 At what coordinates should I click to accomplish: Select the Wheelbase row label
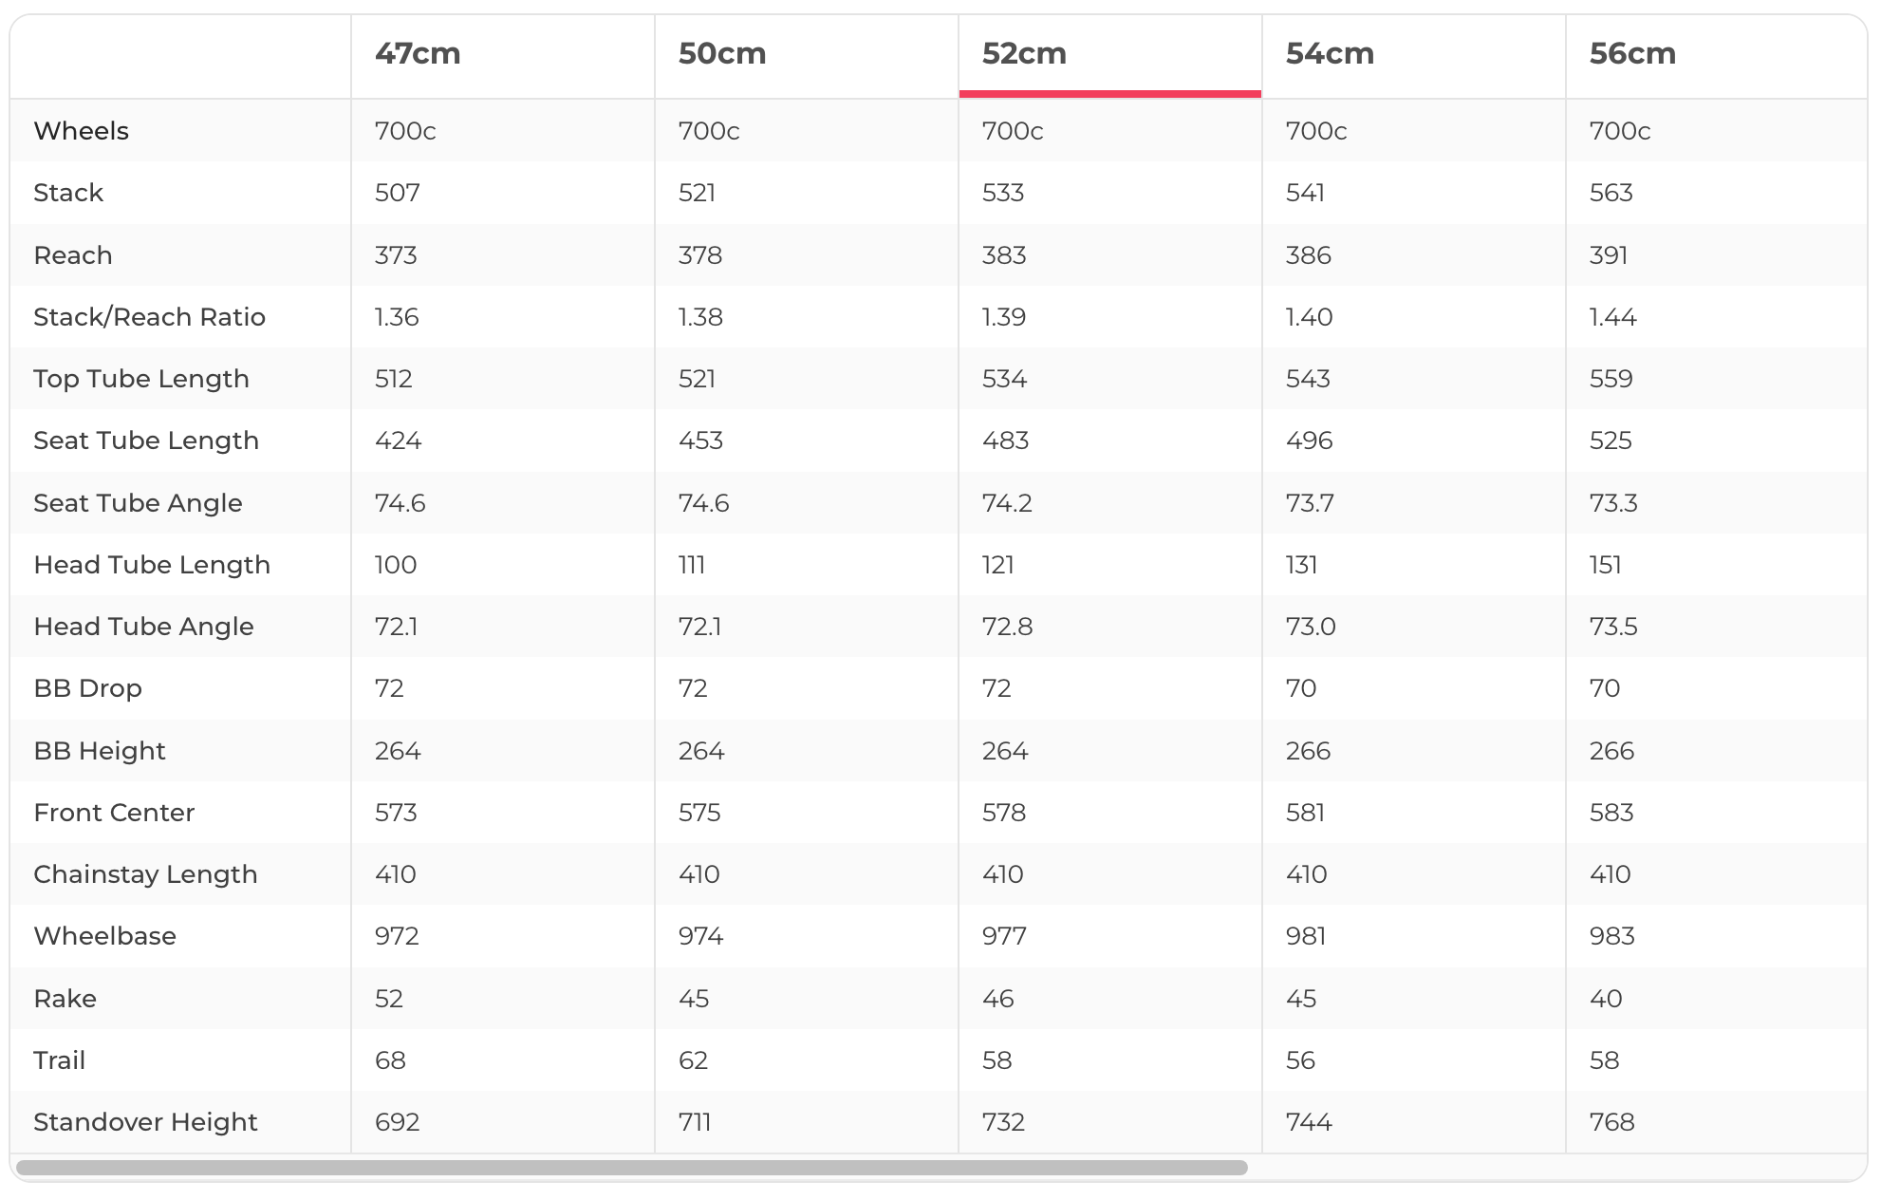click(104, 936)
